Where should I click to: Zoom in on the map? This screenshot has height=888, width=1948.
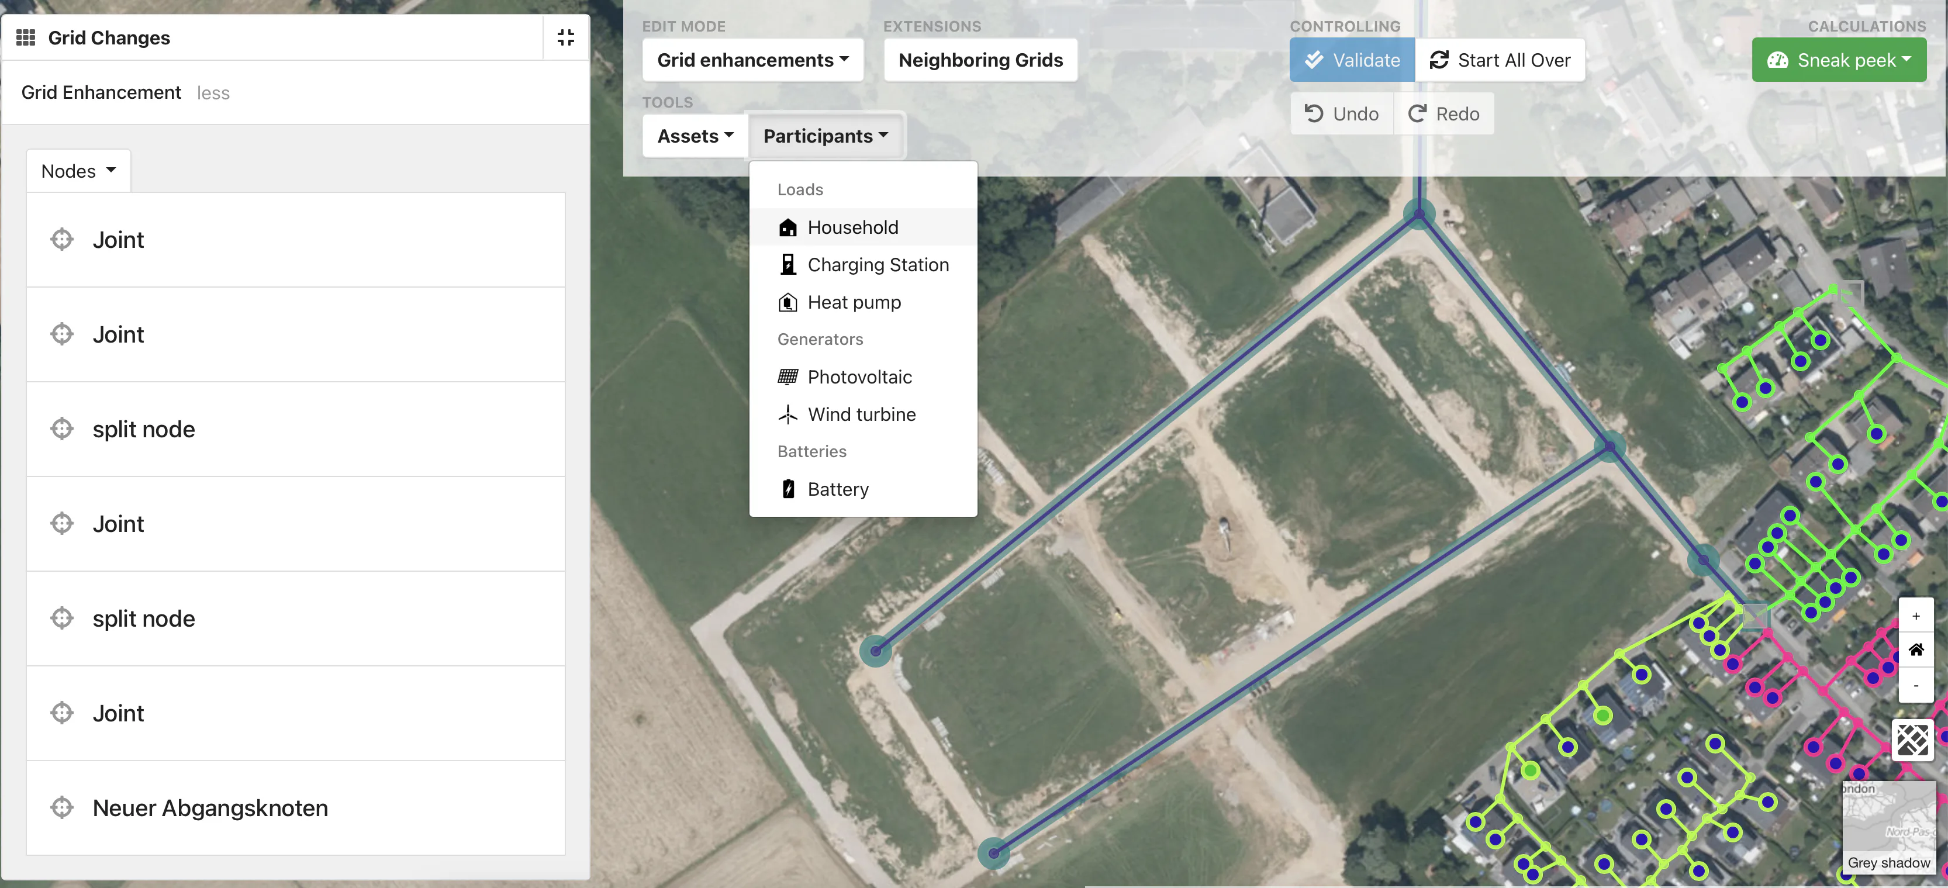1915,616
